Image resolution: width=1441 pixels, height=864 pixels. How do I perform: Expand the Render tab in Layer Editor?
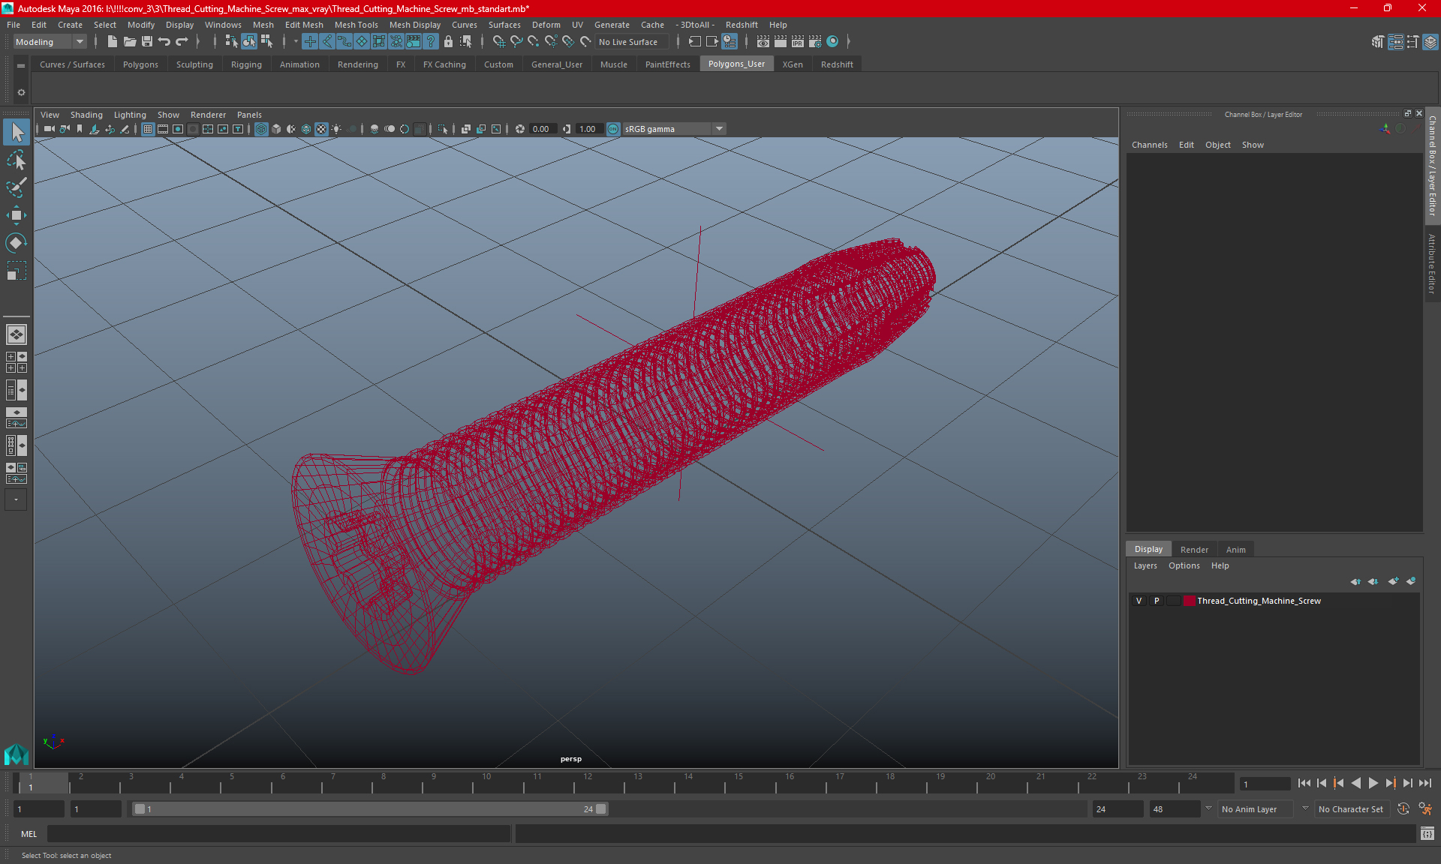1193,549
